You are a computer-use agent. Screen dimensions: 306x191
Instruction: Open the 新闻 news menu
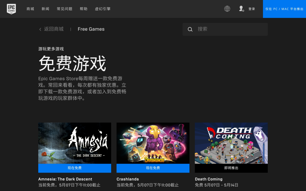45,9
